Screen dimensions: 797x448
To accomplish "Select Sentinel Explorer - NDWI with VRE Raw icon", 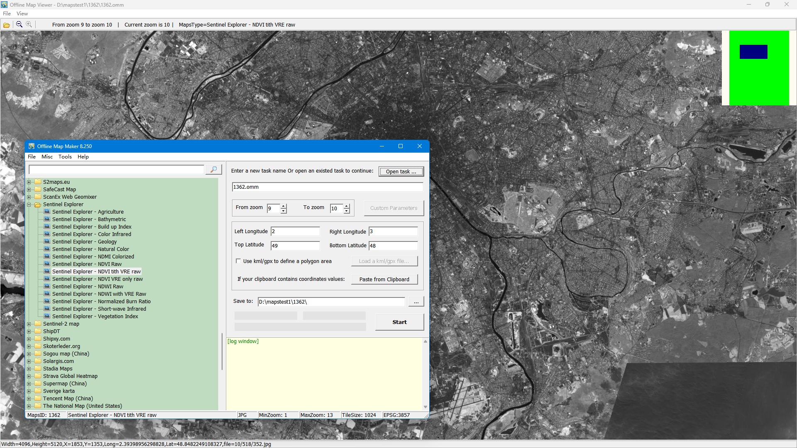I will (x=47, y=294).
